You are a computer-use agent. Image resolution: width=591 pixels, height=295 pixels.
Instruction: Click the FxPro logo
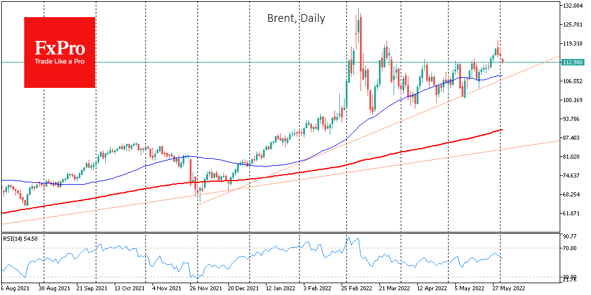[x=59, y=52]
